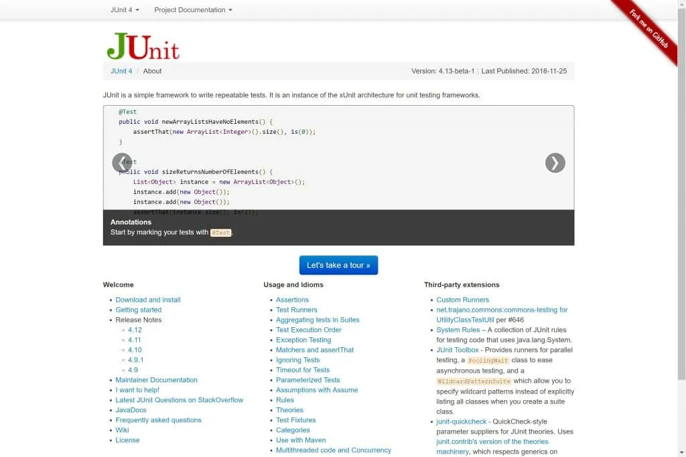Click JUnit 4 breadcrumb link
This screenshot has width=686, height=457.
point(121,71)
